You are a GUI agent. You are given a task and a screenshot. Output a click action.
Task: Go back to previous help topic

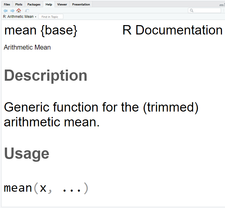pyautogui.click(x=5, y=11)
